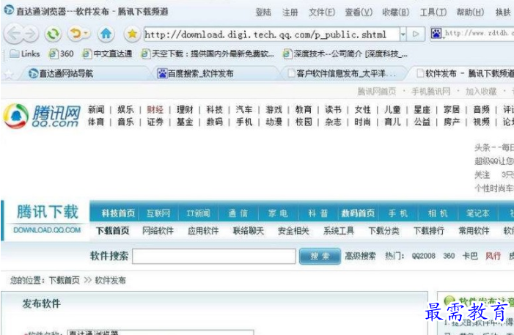Click the browser Back arrow button
514x335 pixels.
14,34
